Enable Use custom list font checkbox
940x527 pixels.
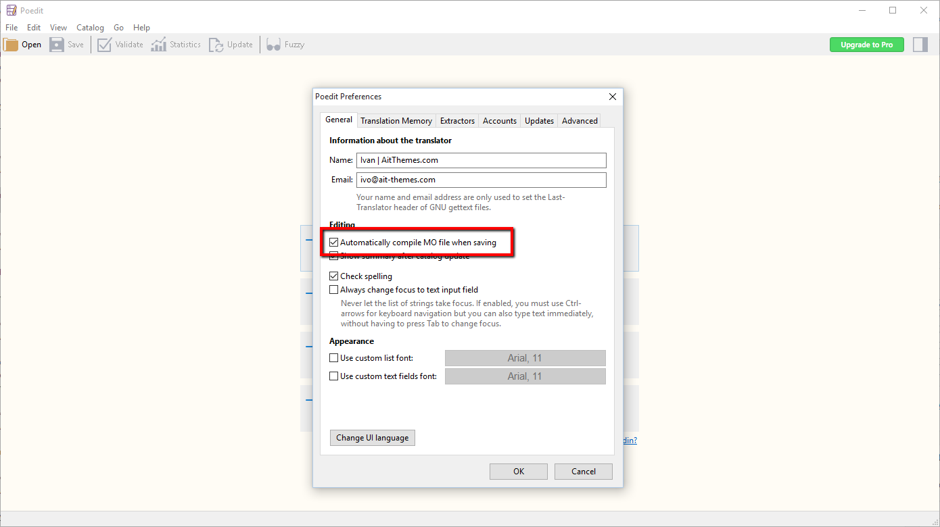pos(334,358)
